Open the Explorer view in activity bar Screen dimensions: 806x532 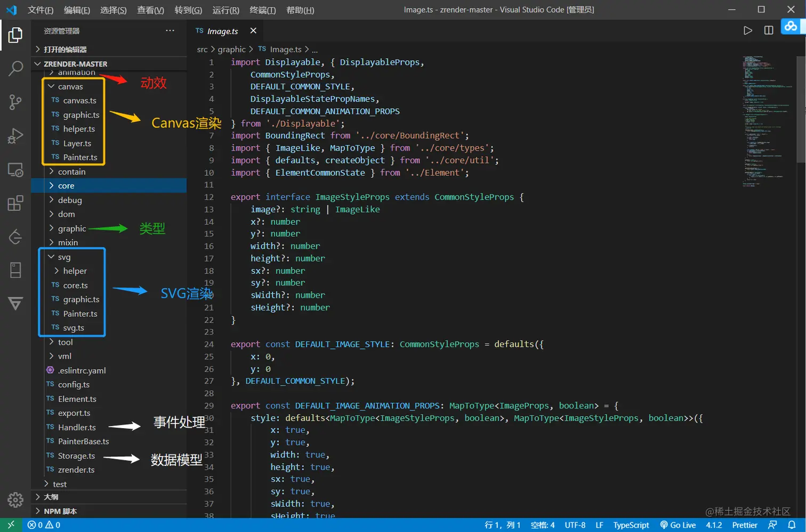click(x=15, y=35)
